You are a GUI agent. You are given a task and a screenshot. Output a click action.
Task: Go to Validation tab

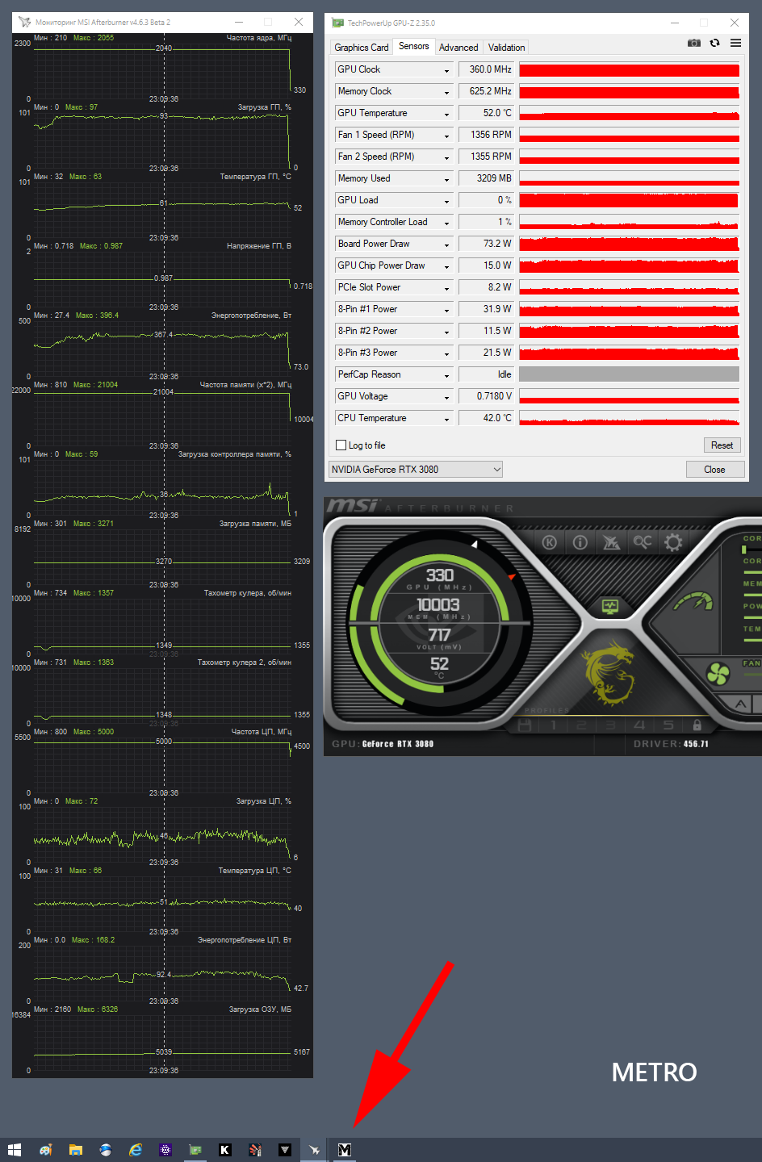pyautogui.click(x=506, y=48)
